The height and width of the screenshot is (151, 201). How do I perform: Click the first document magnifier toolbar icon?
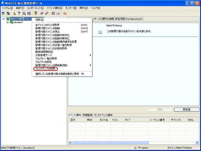[24, 13]
